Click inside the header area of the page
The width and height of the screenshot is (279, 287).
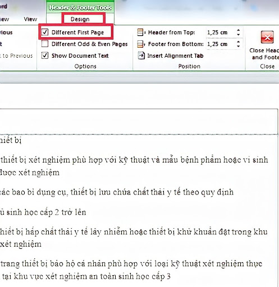click(x=139, y=122)
